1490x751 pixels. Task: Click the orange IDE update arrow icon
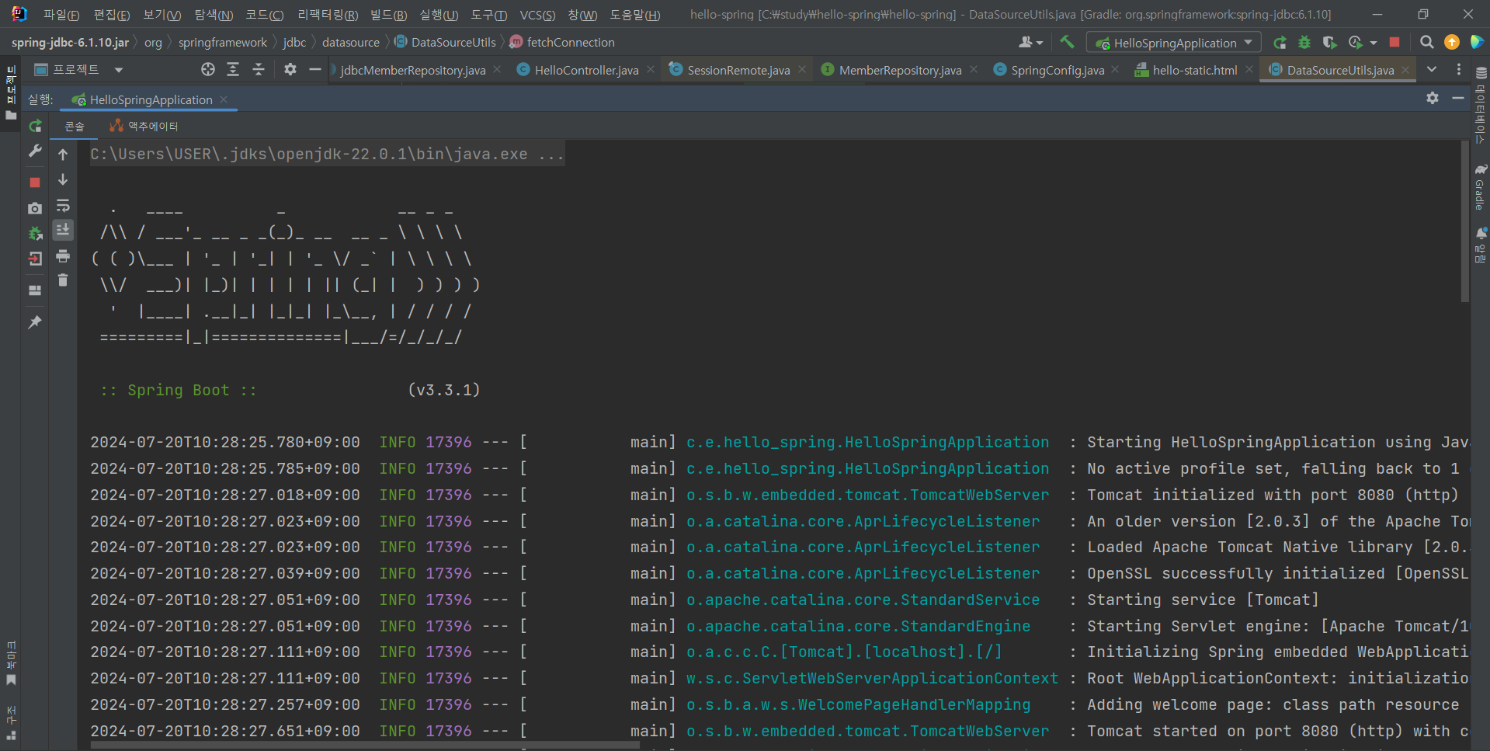point(1452,42)
